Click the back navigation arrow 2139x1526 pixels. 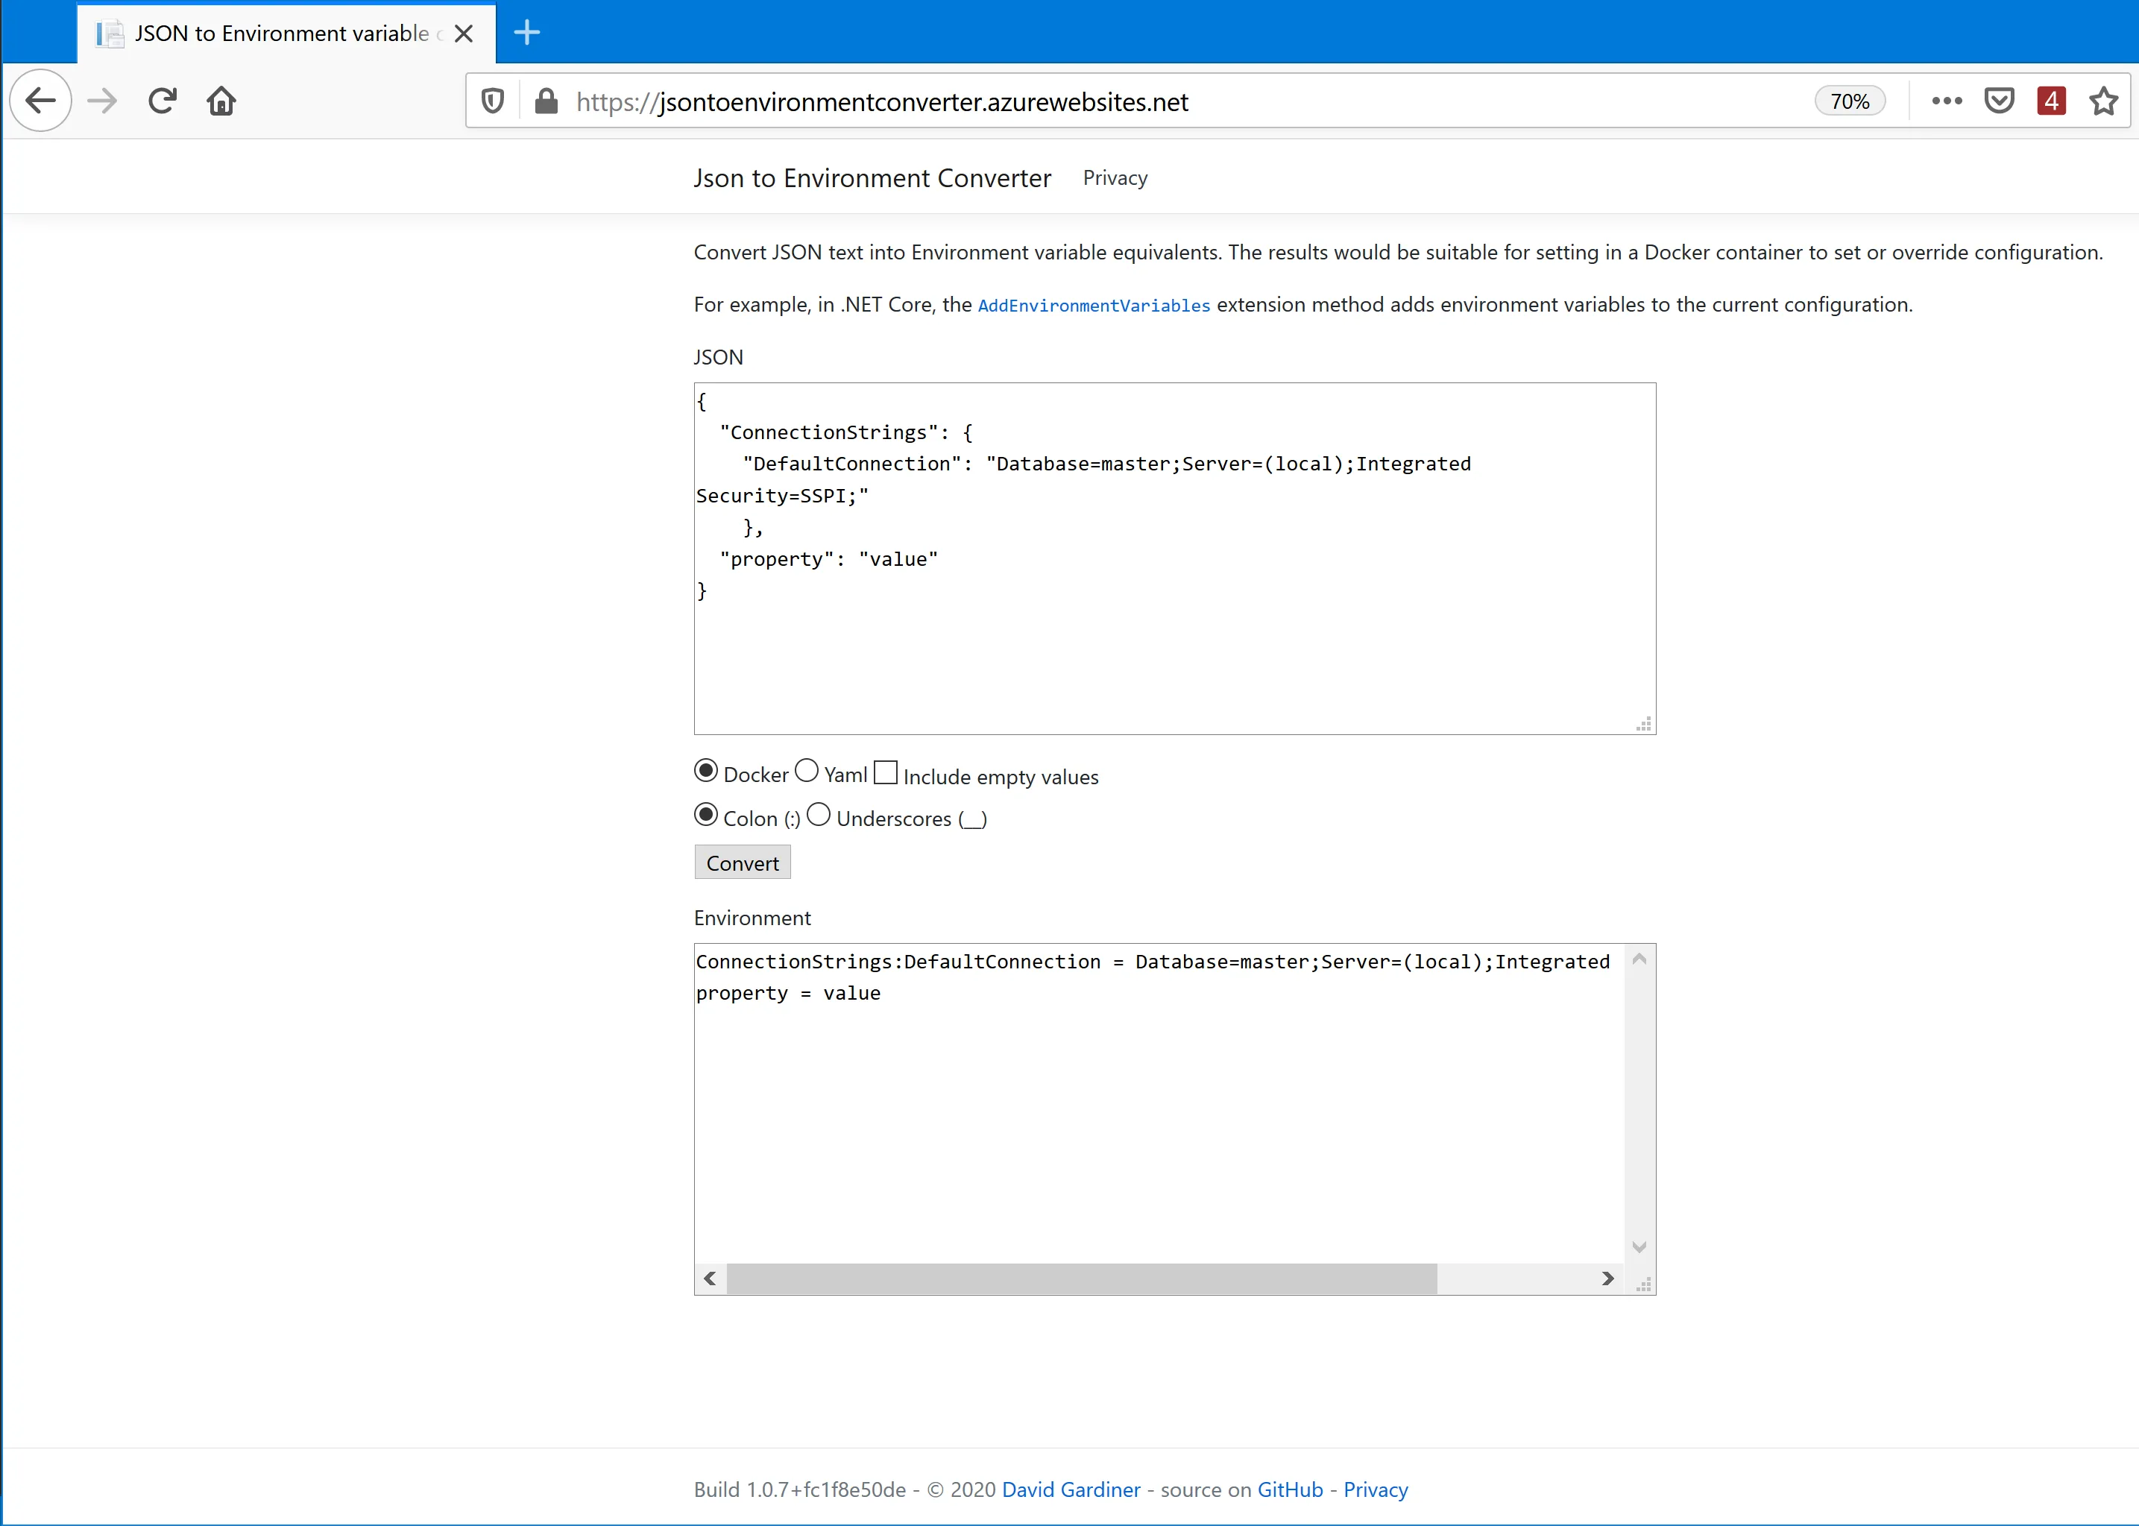tap(40, 101)
